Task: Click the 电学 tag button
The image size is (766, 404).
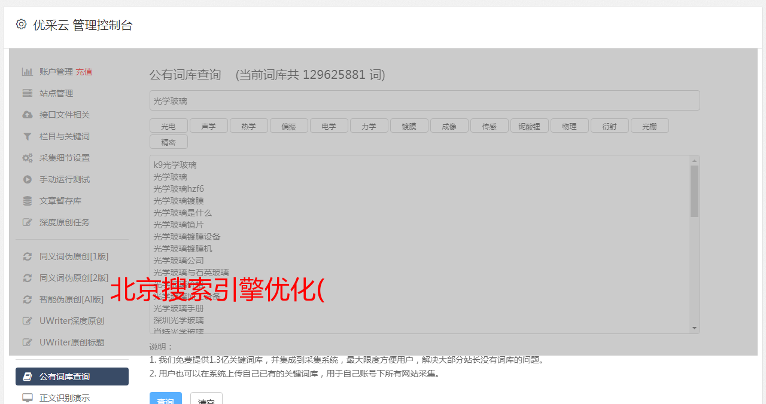Action: tap(329, 126)
